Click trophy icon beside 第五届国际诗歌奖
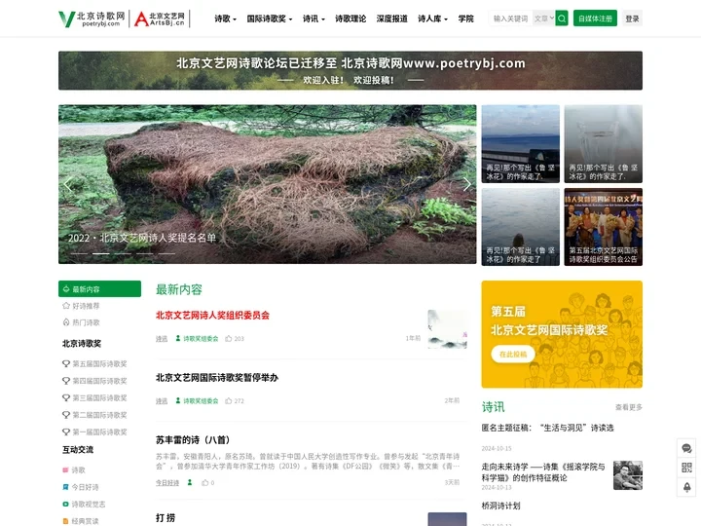The image size is (701, 526). click(x=66, y=363)
